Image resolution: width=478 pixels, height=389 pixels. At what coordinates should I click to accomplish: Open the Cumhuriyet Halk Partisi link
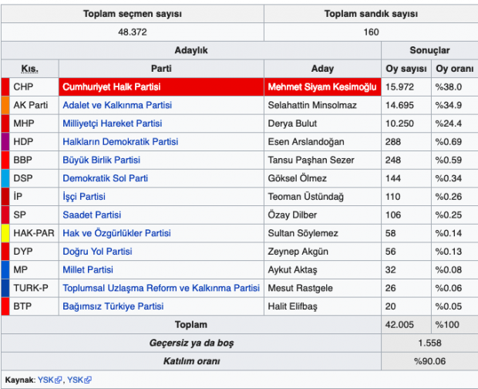point(112,87)
